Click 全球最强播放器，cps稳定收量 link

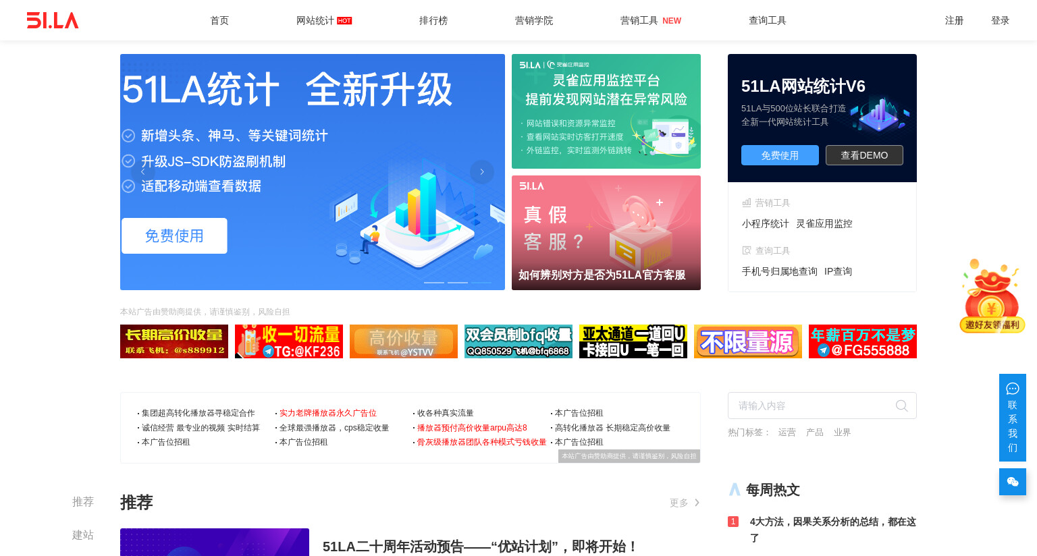coord(334,428)
